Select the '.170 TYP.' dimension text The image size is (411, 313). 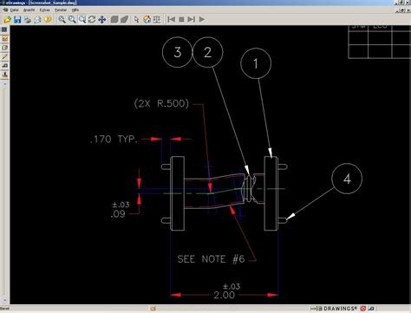[114, 140]
